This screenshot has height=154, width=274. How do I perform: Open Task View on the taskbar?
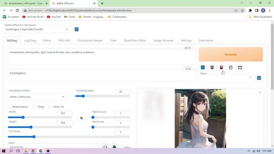[x=18, y=151]
